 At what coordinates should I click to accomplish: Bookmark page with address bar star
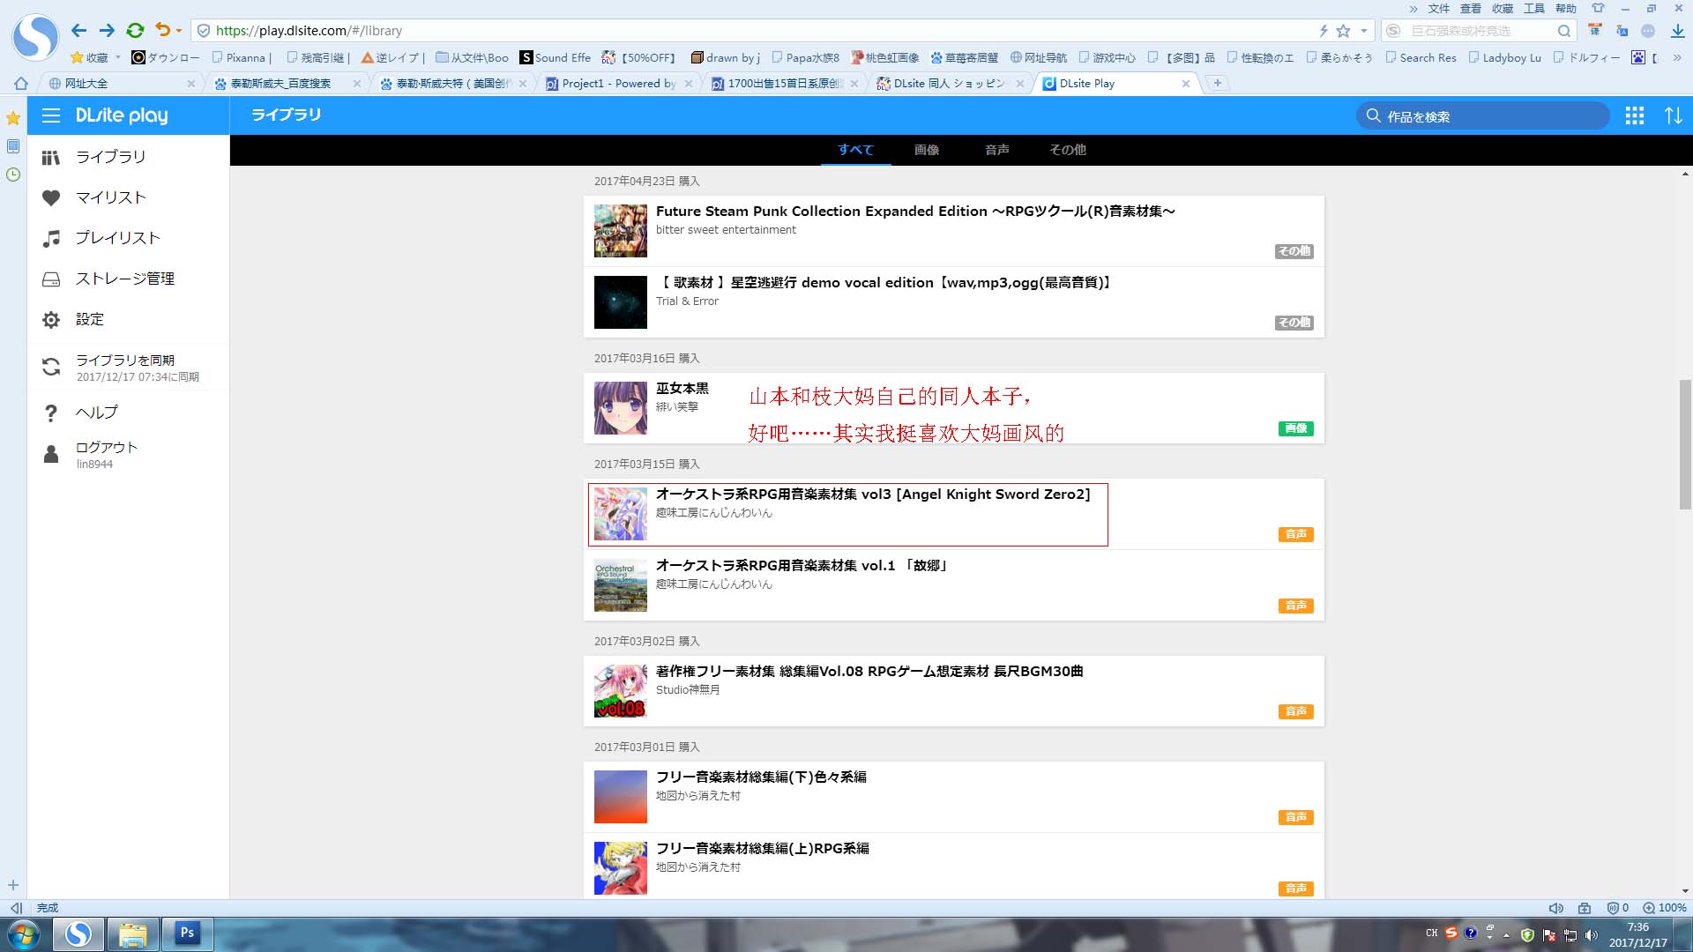(1343, 31)
